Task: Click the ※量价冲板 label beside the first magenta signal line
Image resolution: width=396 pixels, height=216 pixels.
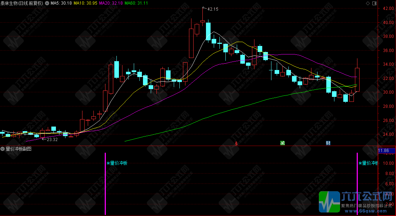Action: 117,163
